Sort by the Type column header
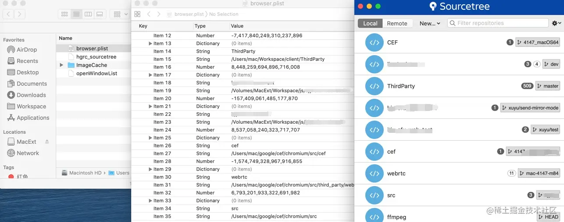Image resolution: width=564 pixels, height=222 pixels. [200, 26]
